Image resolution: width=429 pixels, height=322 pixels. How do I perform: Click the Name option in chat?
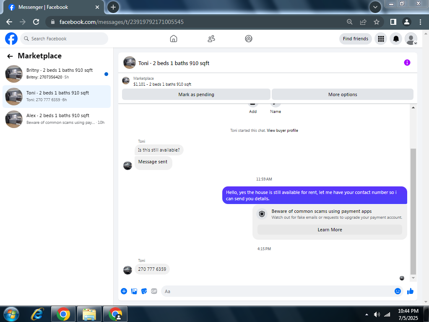pos(276,111)
